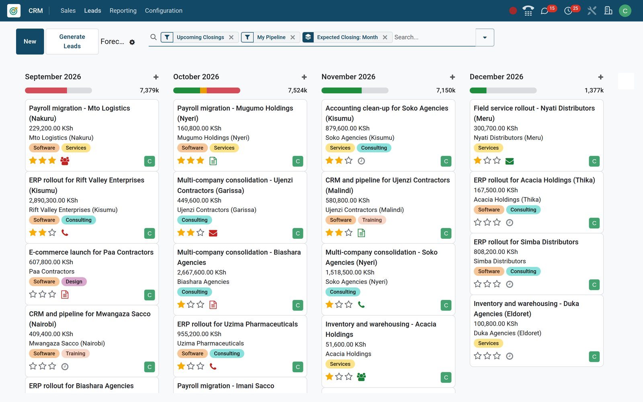This screenshot has height=402, width=643.
Task: Click document activity icon on Mugumo Holdings card
Action: click(x=213, y=161)
